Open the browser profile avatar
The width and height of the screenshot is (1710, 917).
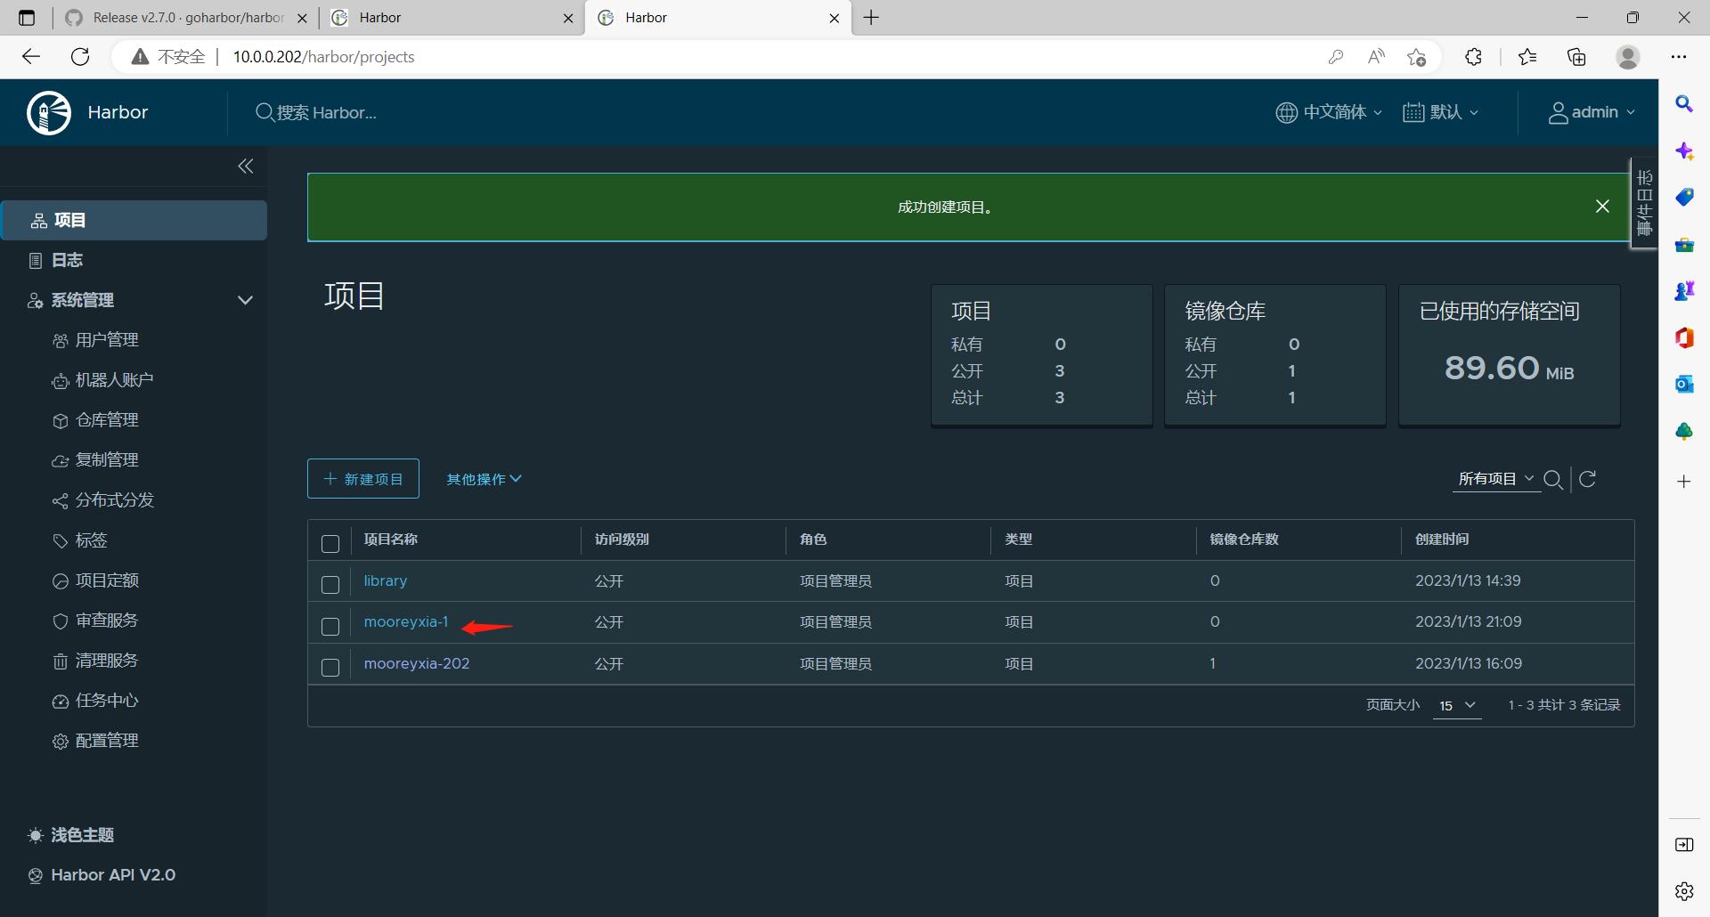pos(1628,57)
